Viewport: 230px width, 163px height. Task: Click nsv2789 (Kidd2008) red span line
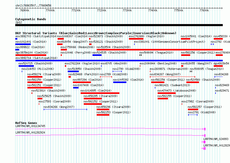click(x=106, y=77)
